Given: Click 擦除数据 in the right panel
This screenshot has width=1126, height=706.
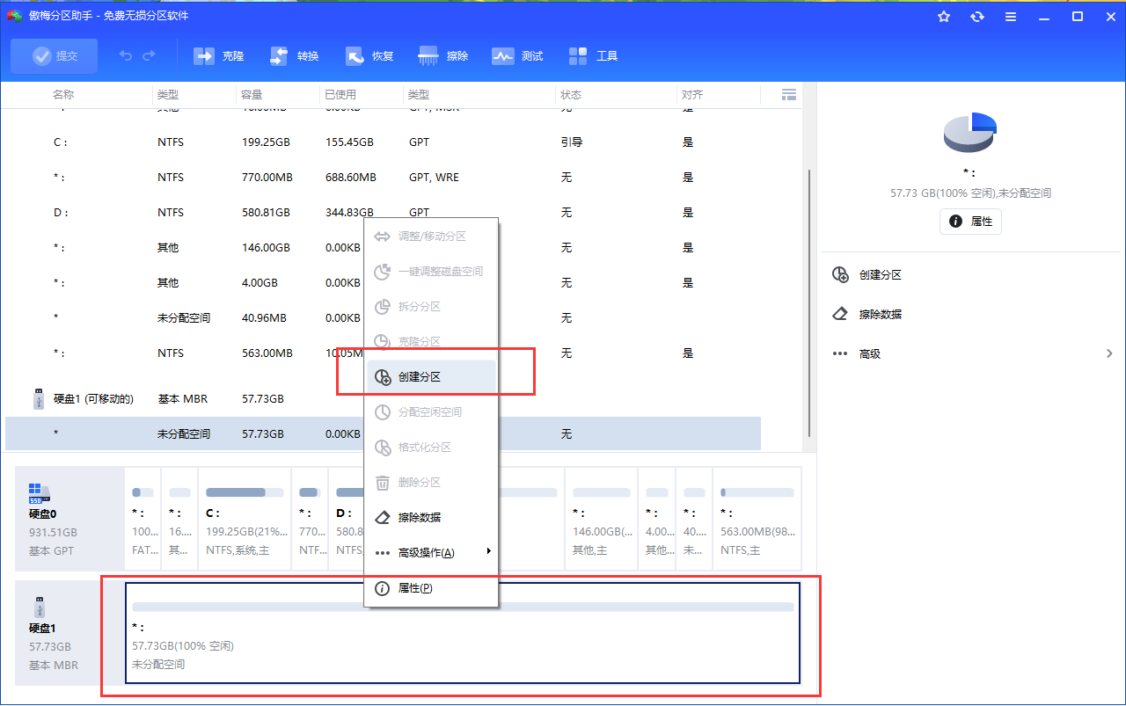Looking at the screenshot, I should tap(867, 314).
